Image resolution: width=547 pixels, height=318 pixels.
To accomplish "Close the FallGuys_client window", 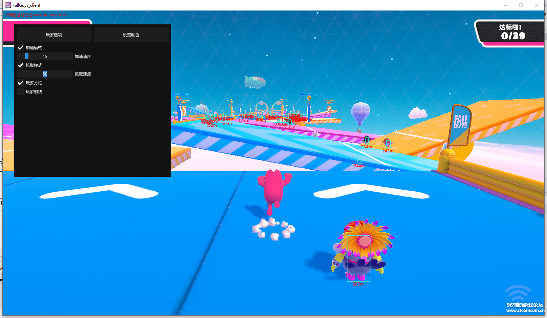I will [x=537, y=5].
